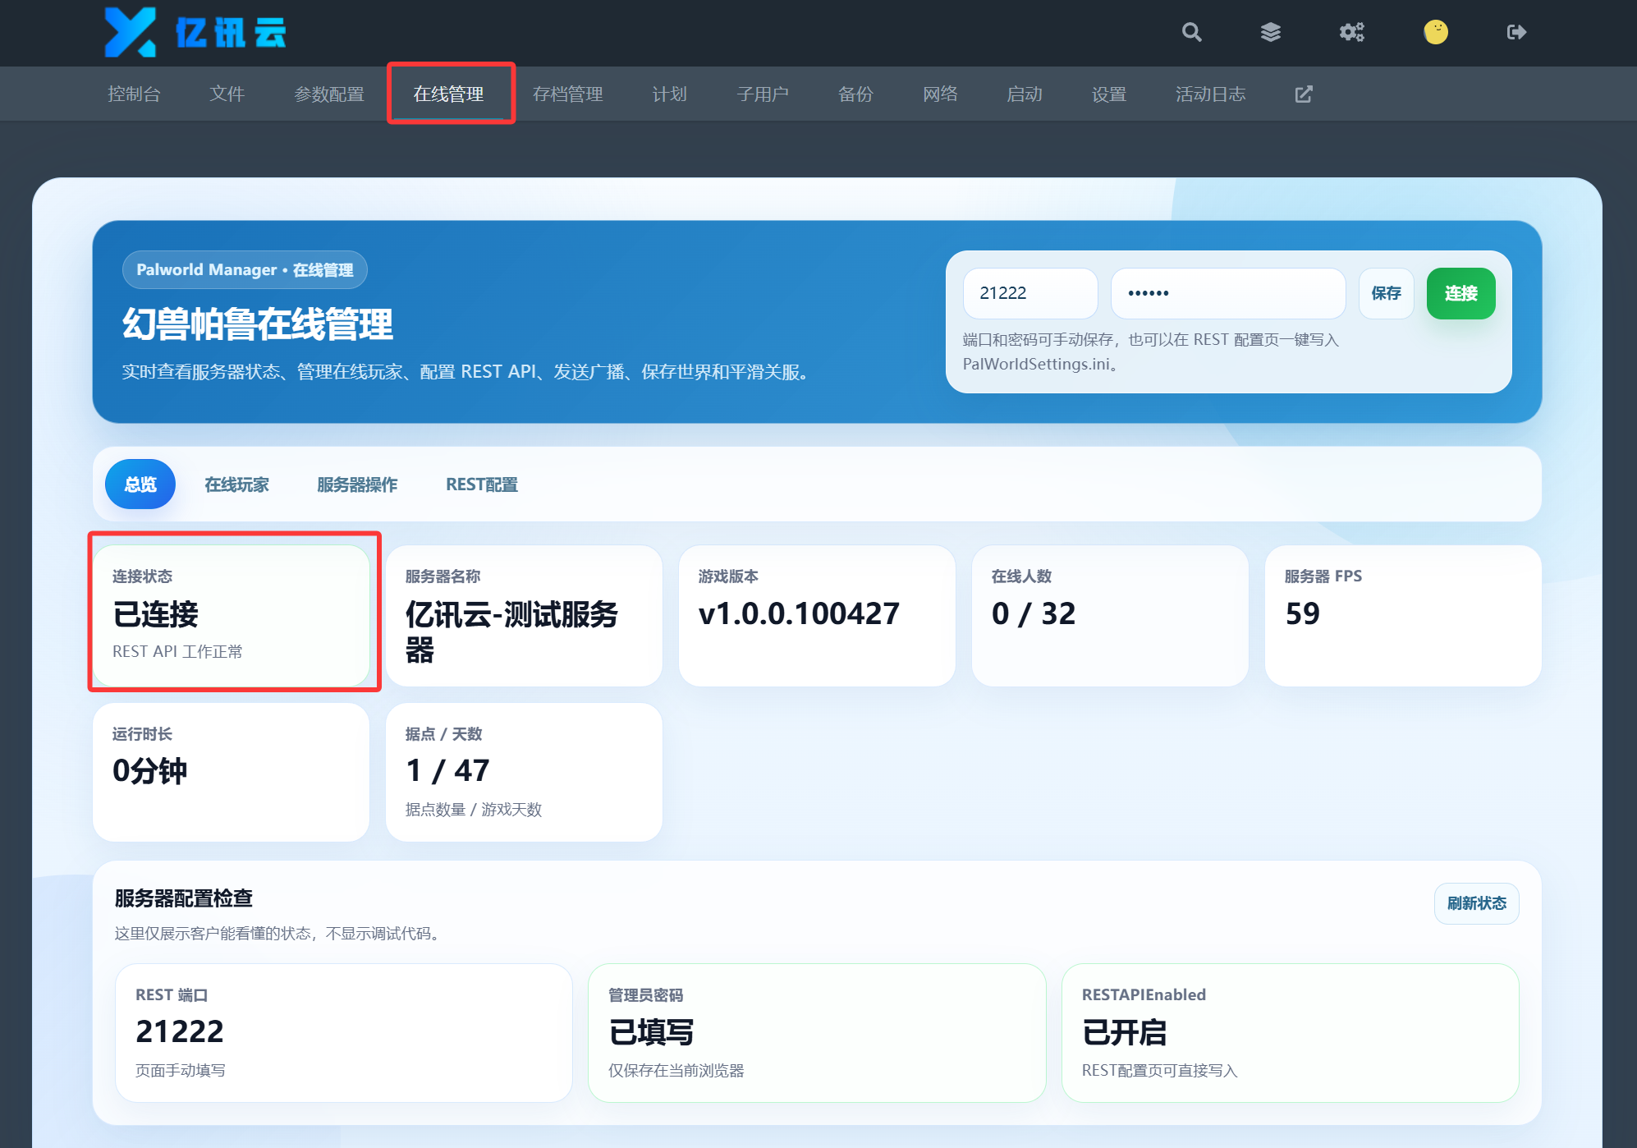Click the 仅保存在当前浏览器 caption

[676, 1071]
